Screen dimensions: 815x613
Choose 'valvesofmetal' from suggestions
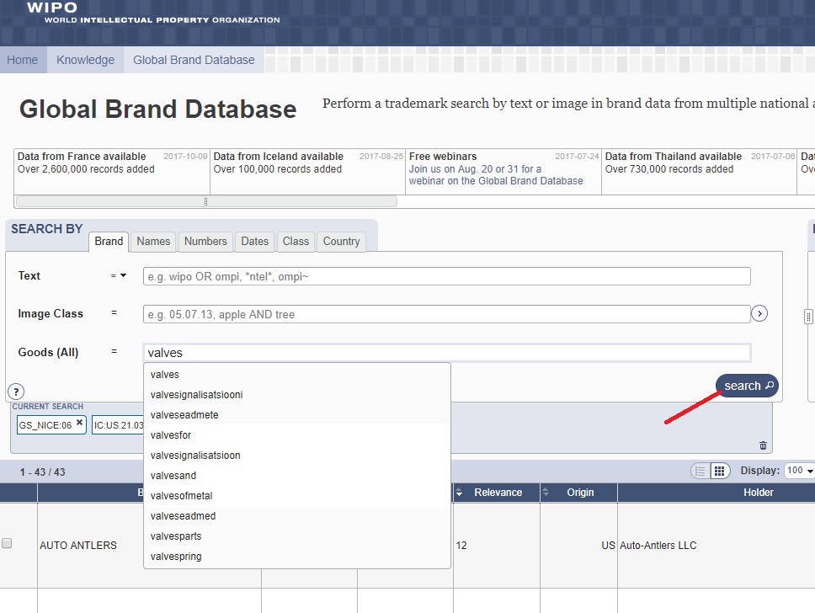pyautogui.click(x=180, y=496)
